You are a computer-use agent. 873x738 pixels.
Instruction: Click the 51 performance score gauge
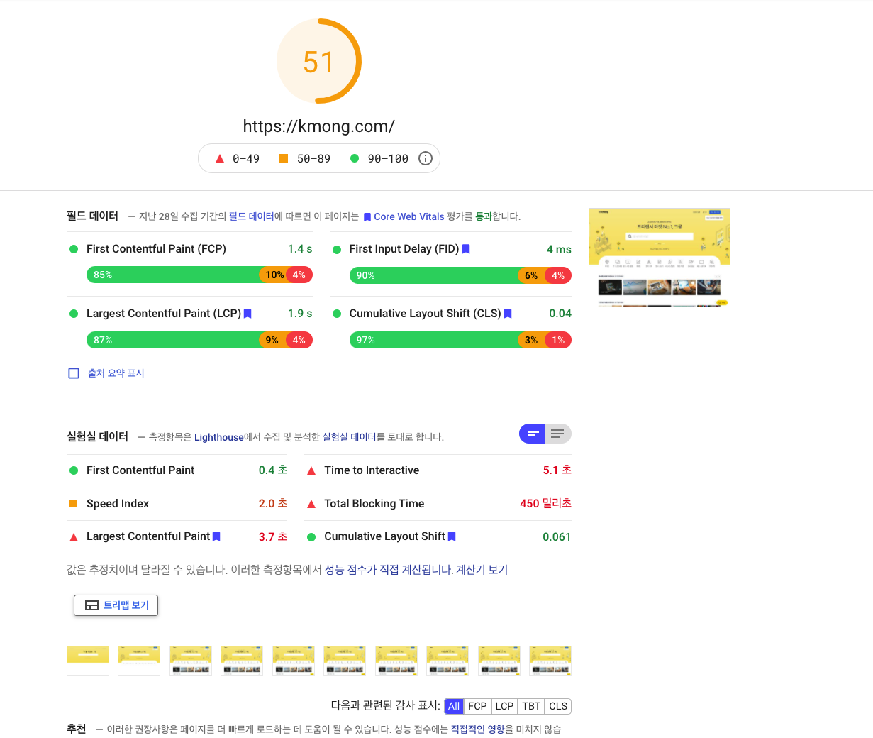pyautogui.click(x=319, y=62)
